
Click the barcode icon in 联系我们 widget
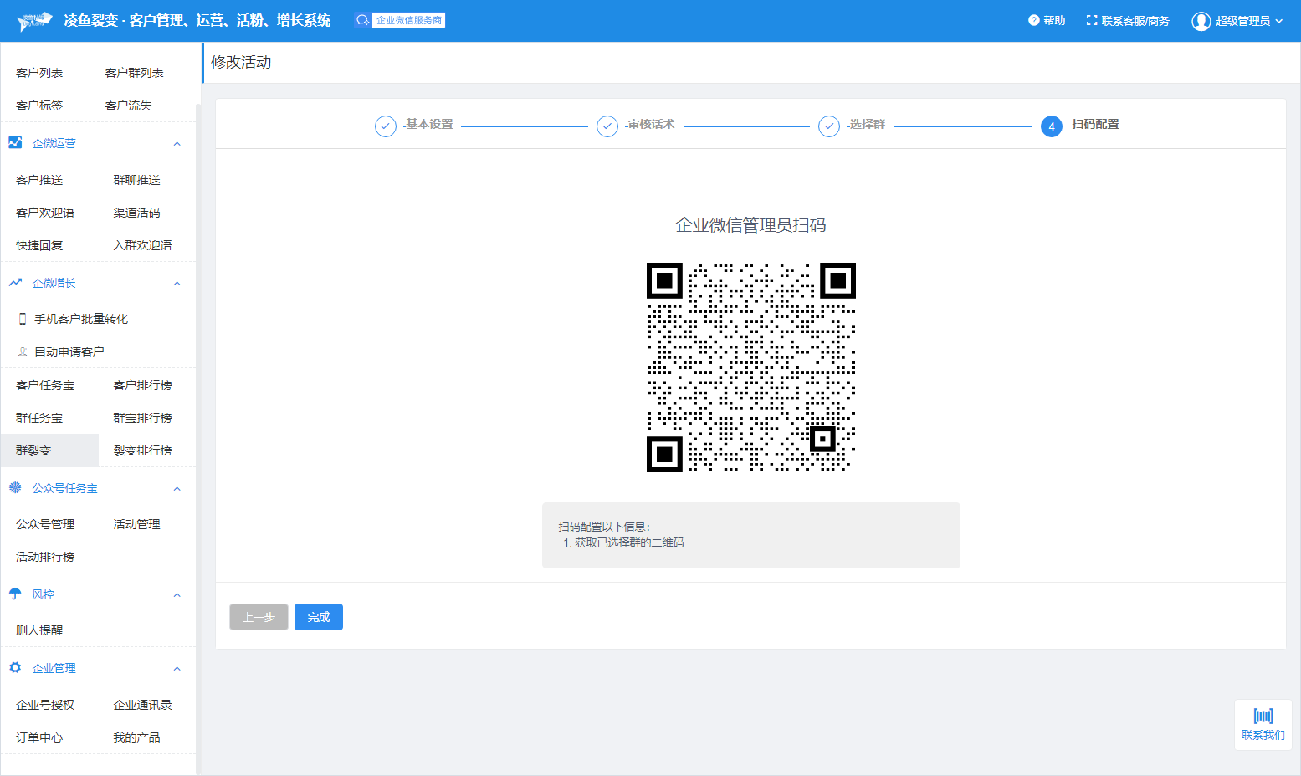(1263, 716)
